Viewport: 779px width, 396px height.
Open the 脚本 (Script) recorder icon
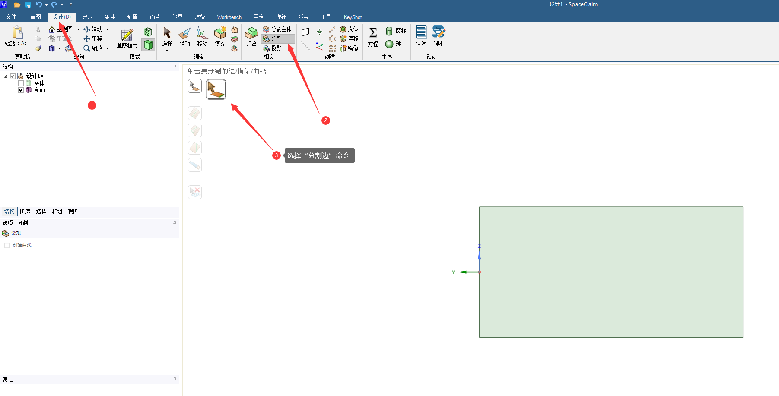pos(439,36)
